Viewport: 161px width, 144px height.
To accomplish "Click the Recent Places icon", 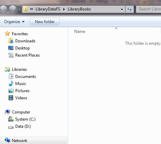I will tap(11, 55).
